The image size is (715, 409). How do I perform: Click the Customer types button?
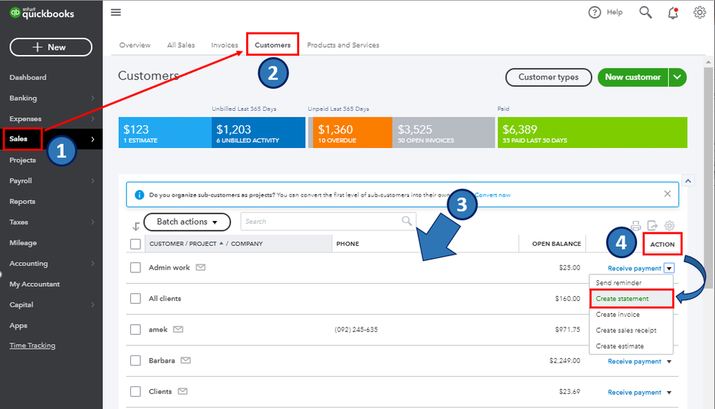(548, 77)
